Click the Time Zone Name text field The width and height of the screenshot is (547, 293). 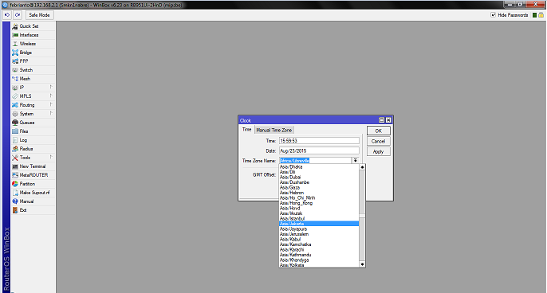(x=315, y=161)
